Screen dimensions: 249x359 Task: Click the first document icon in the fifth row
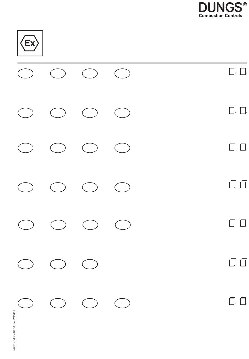tap(232, 223)
